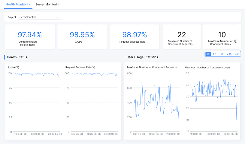Open the Health Monitoring tab
Image resolution: width=245 pixels, height=144 pixels.
pyautogui.click(x=18, y=4)
